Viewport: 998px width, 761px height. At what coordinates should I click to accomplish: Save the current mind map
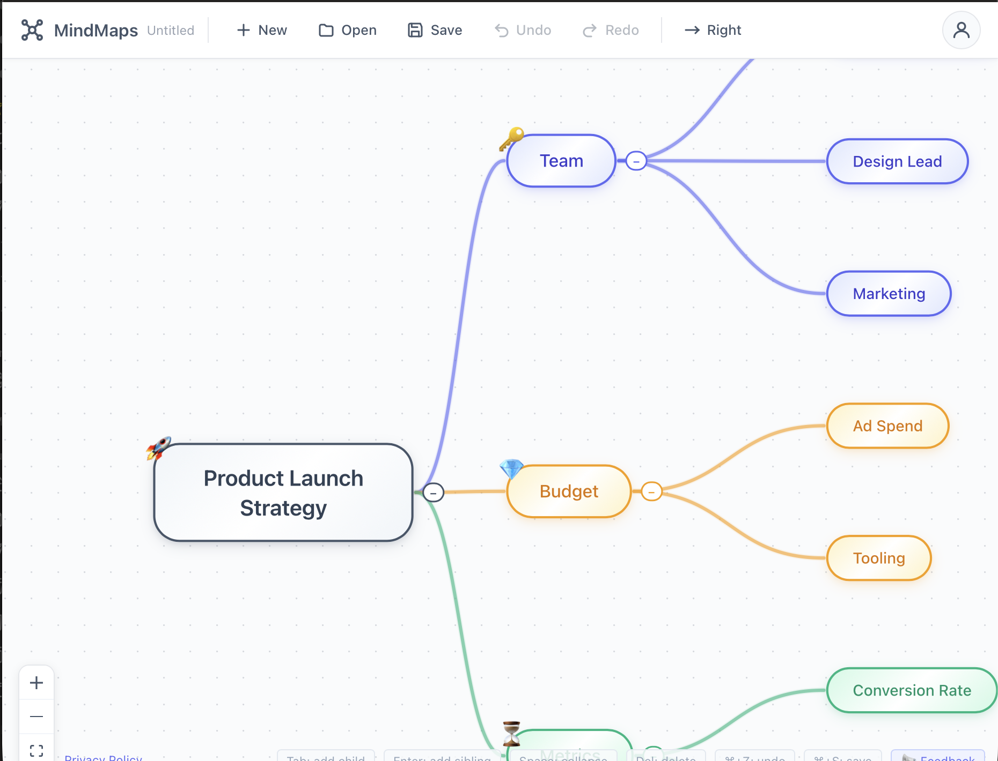tap(435, 30)
